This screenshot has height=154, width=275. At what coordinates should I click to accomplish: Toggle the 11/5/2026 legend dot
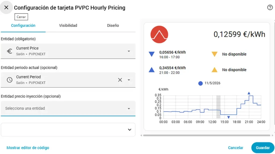200,83
